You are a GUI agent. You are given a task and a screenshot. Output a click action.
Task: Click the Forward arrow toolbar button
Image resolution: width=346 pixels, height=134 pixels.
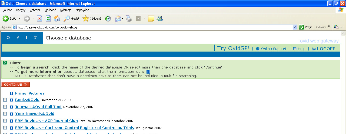coord(27,19)
